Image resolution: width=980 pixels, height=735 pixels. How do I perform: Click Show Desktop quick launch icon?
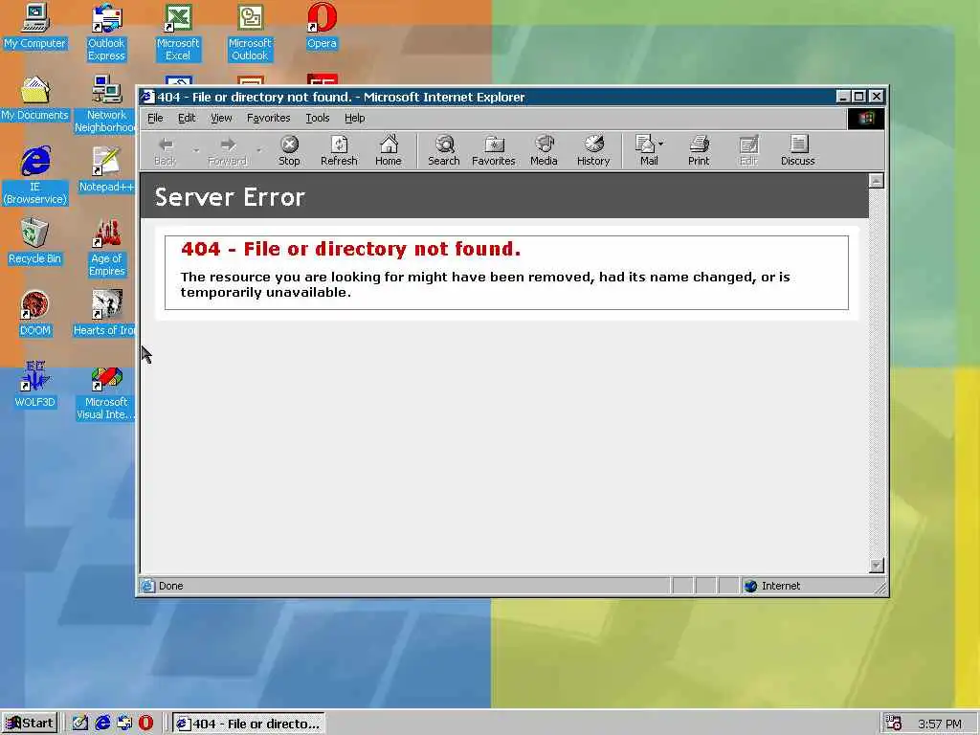pyautogui.click(x=80, y=724)
